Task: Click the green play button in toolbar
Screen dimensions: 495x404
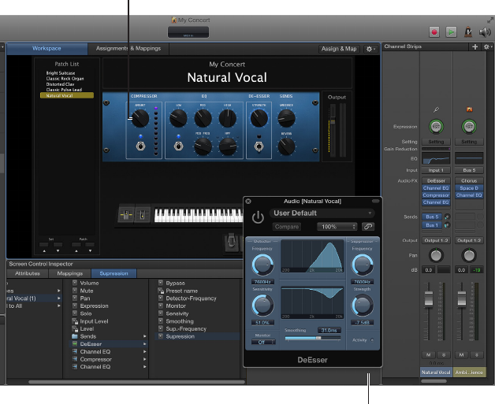Action: click(451, 32)
